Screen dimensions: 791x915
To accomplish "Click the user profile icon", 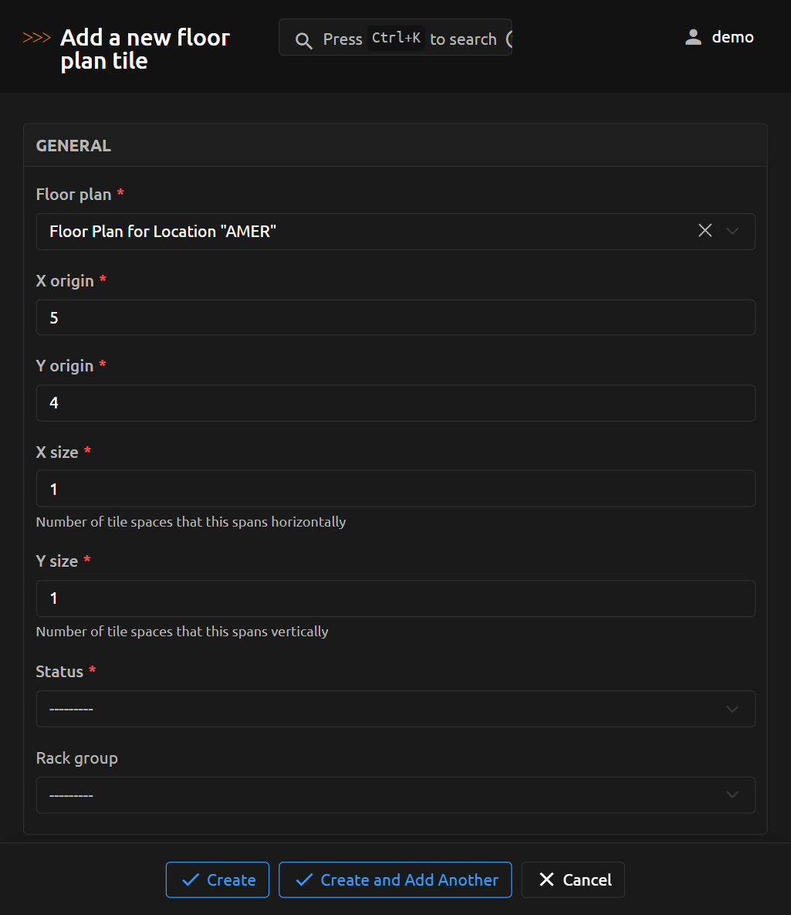I will [x=693, y=37].
